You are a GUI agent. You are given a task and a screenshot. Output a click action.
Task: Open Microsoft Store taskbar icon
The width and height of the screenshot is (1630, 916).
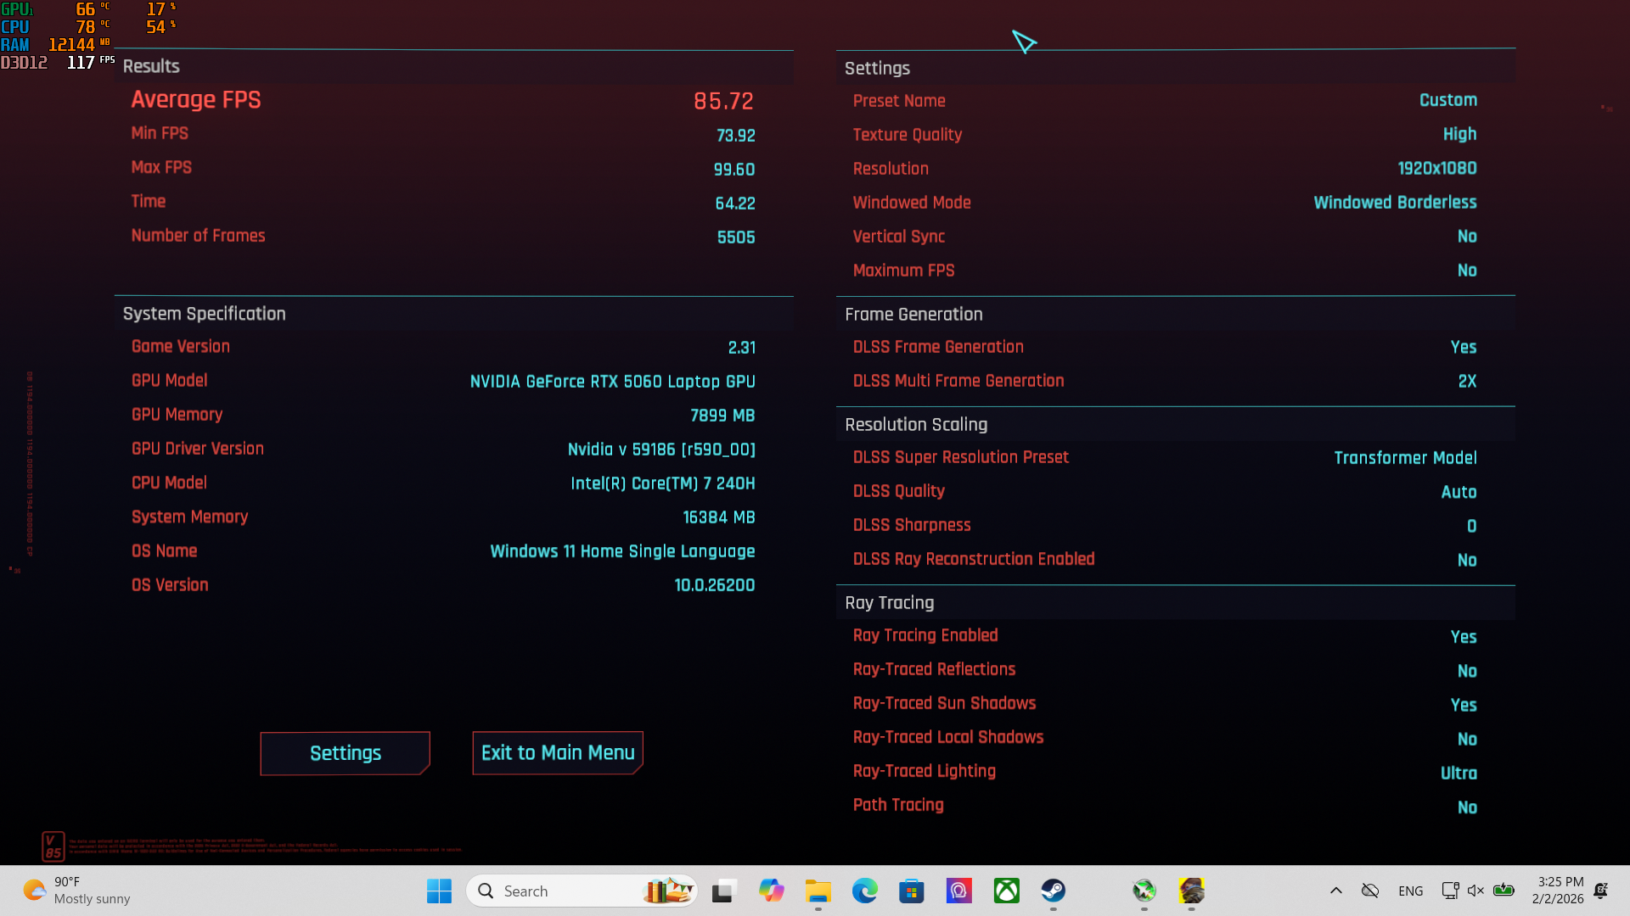(x=911, y=891)
